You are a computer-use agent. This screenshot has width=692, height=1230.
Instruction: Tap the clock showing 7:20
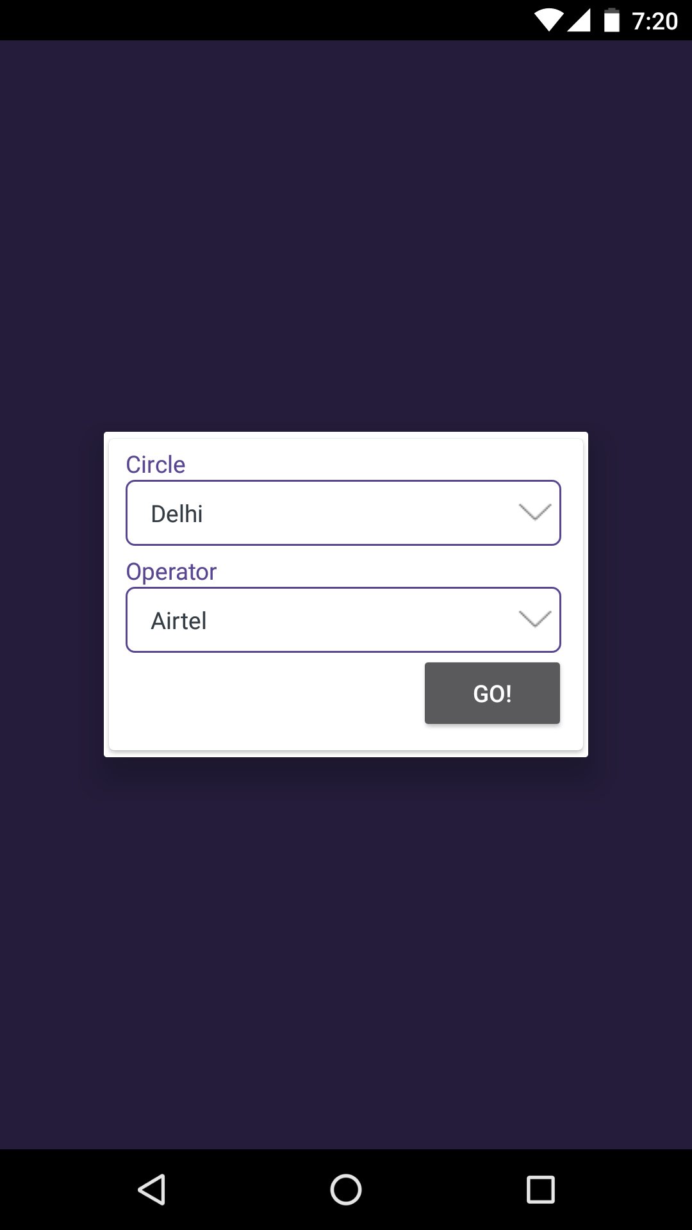pos(655,20)
